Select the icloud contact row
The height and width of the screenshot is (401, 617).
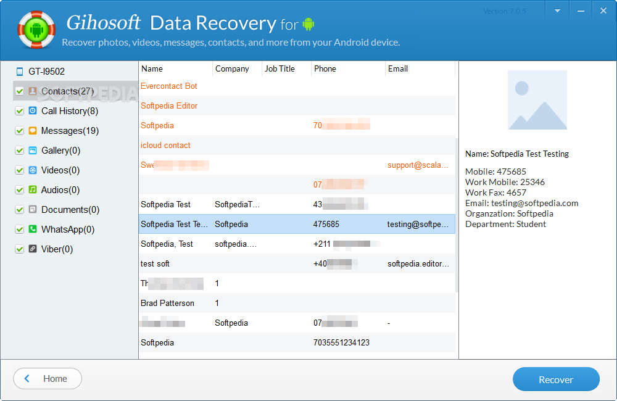click(297, 145)
